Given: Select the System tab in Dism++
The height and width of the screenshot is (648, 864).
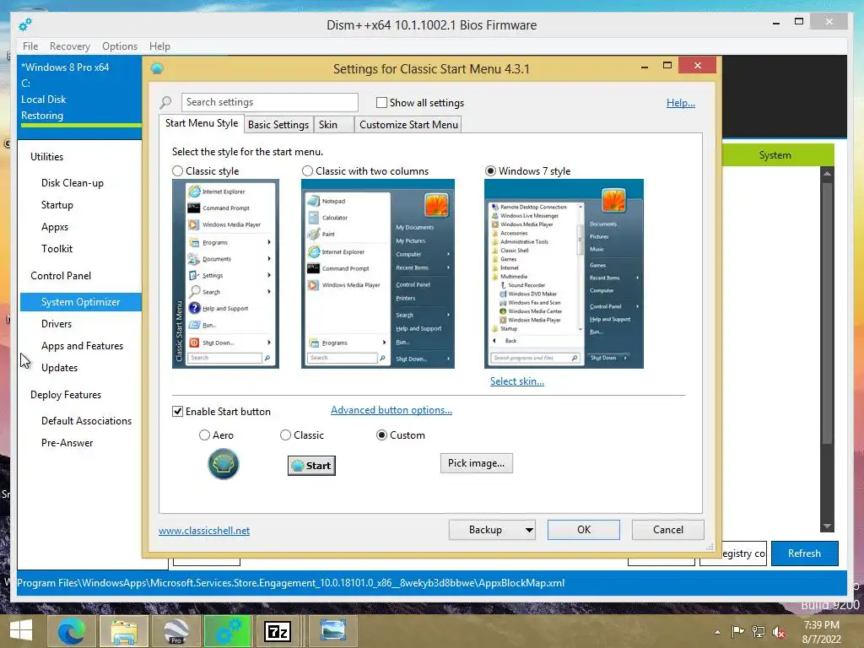Looking at the screenshot, I should 777,155.
